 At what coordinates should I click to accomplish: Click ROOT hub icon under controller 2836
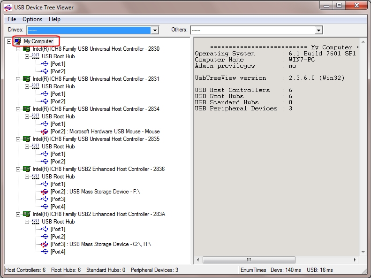click(x=35, y=177)
